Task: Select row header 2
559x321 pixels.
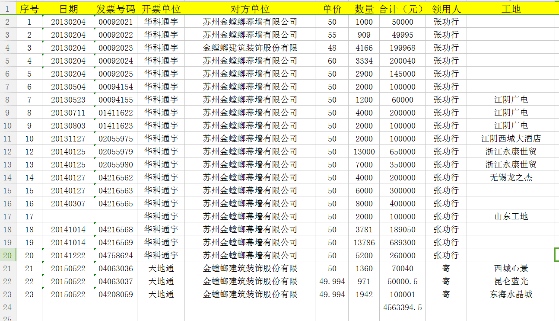Action: click(x=8, y=22)
